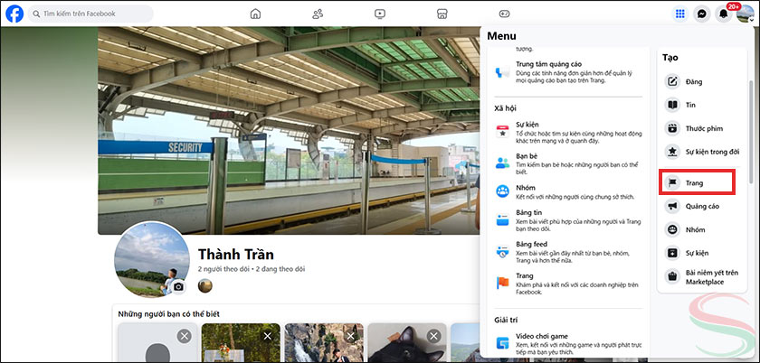This screenshot has height=363, width=760.
Task: Dismiss the third suggested friend card
Action: [x=351, y=336]
